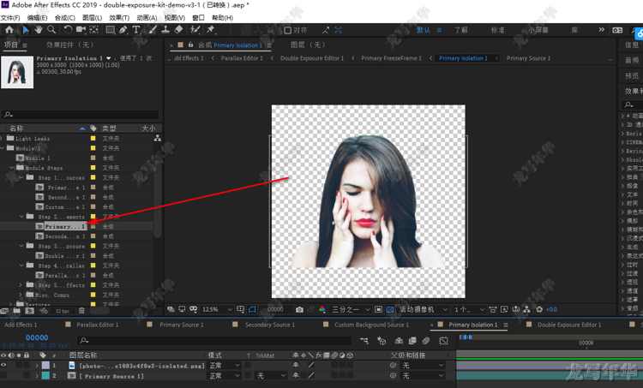This screenshot has height=388, width=643.
Task: Click the Draft 3D icon in timeline
Action: 382,341
